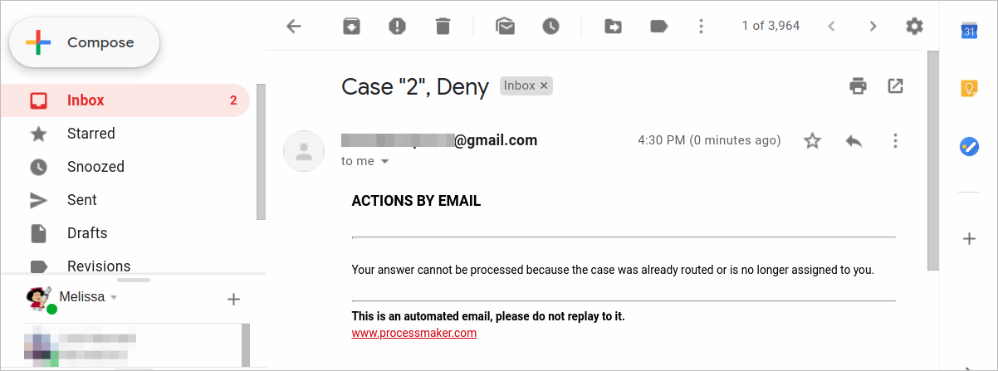
Task: Expand recipient details next to "to me"
Action: (384, 162)
